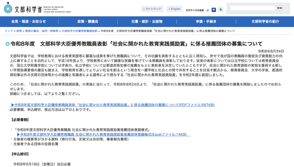The image size is (294, 167).
Task: Open 文部科学大臣優秀教職員表彰 breadcrumb link
Action: pyautogui.click(x=79, y=31)
